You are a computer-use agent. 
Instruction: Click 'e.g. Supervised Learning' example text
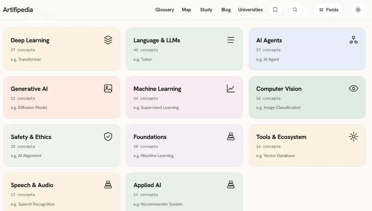(x=156, y=108)
